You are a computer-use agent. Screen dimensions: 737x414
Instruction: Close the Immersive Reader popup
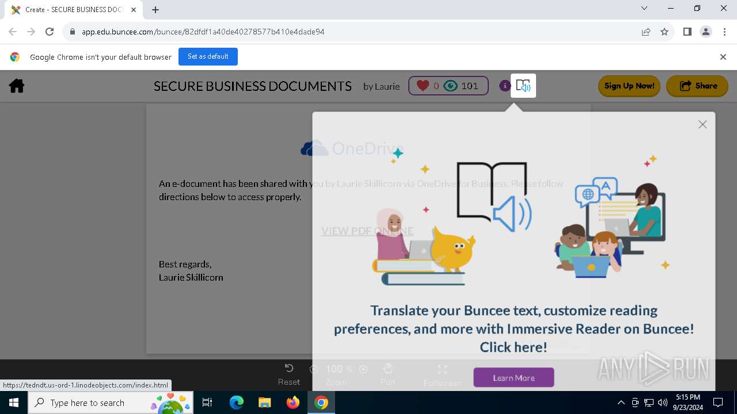pos(702,124)
